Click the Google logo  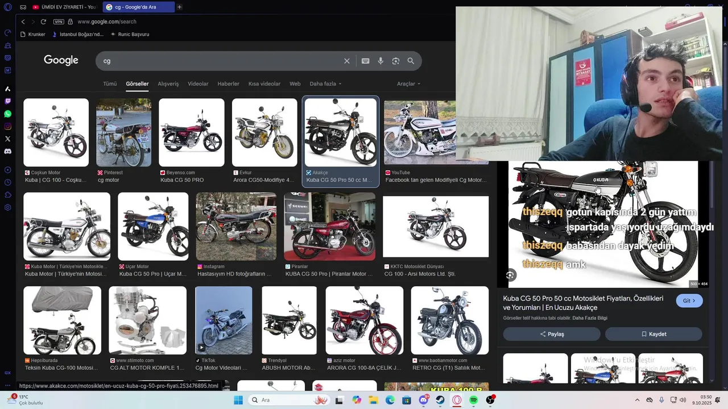(61, 60)
